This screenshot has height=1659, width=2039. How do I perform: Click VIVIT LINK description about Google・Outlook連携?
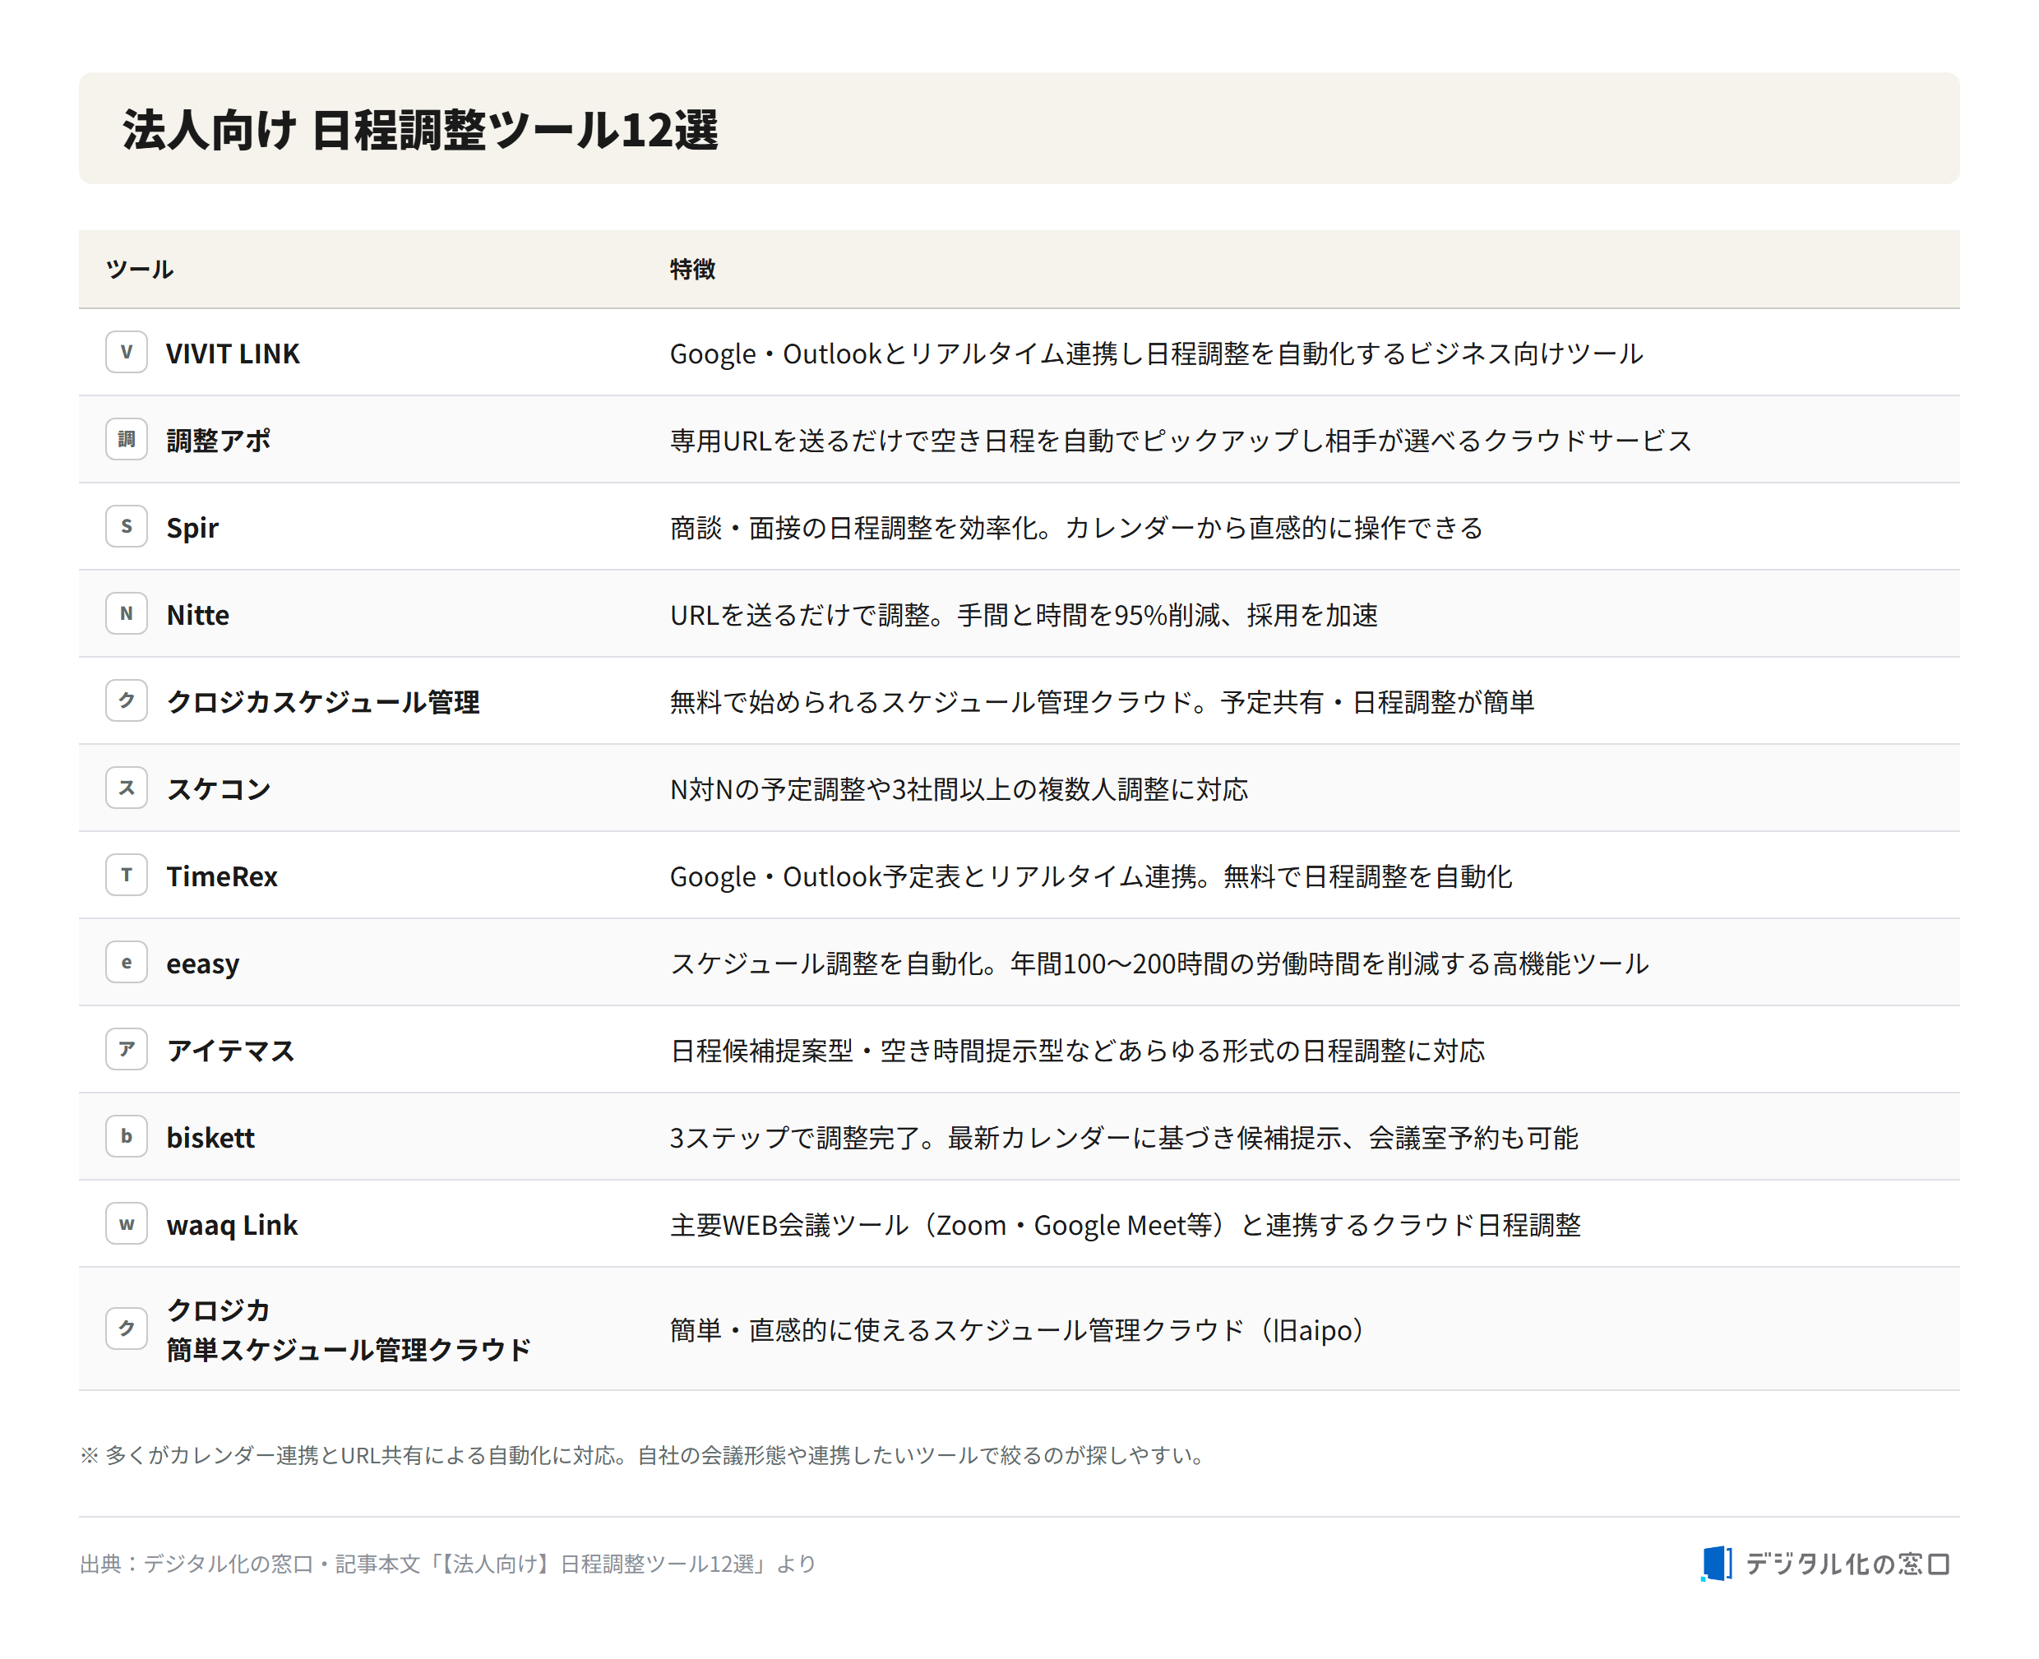tap(1156, 354)
